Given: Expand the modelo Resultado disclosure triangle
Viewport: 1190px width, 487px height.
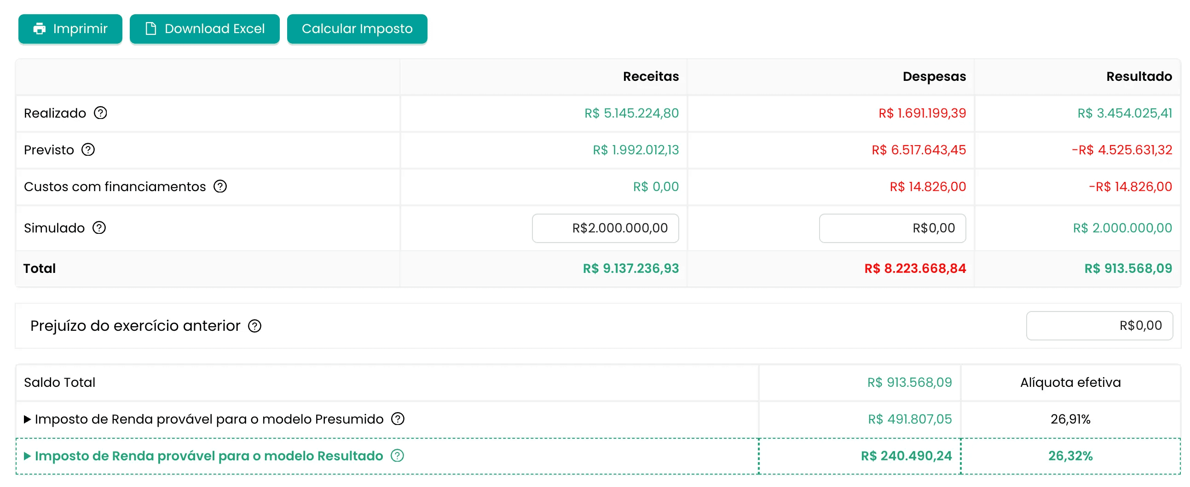Looking at the screenshot, I should 27,456.
